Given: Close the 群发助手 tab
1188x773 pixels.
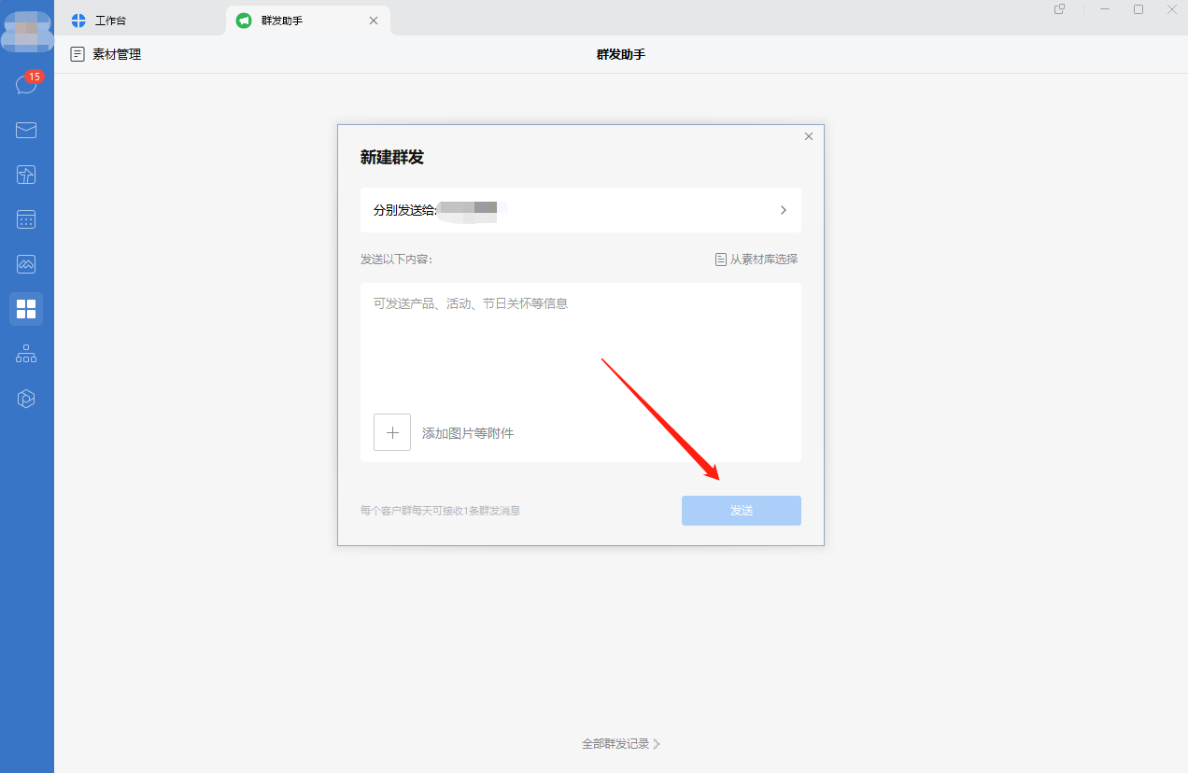Looking at the screenshot, I should 374,21.
